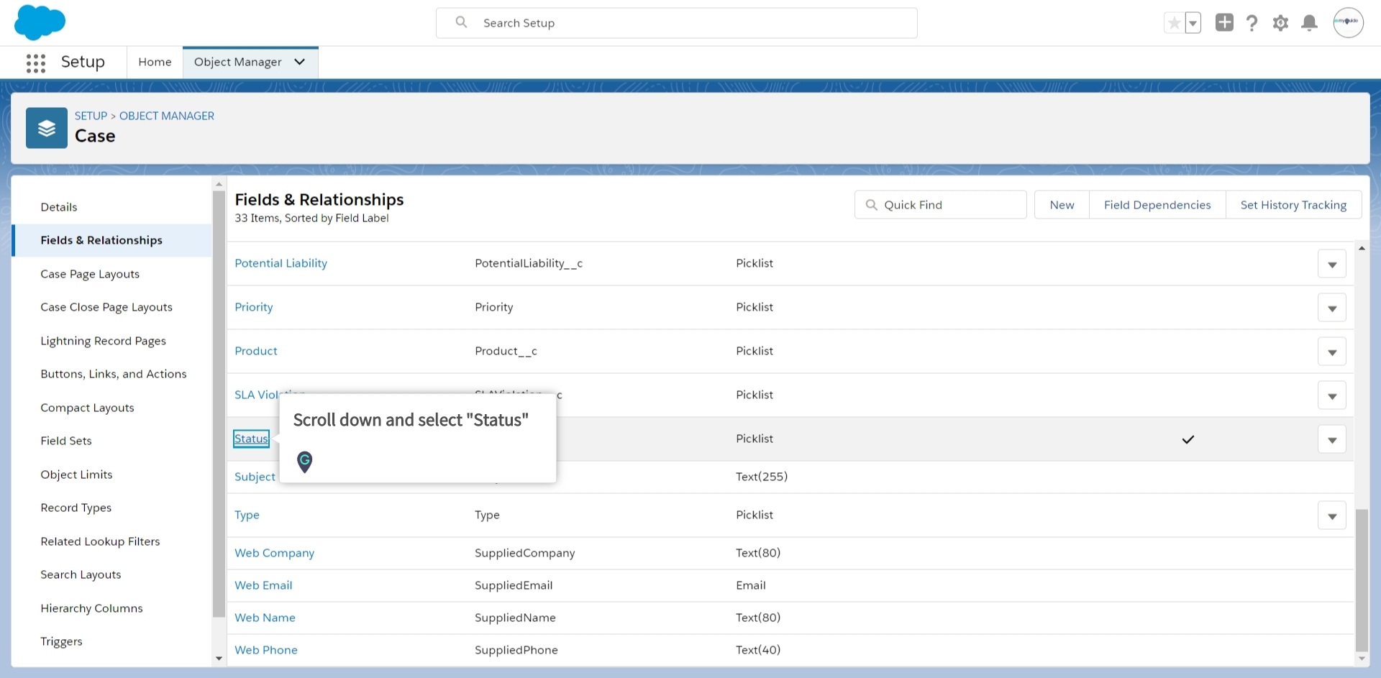The image size is (1381, 678).
Task: Click the favorites star icon
Action: 1174,23
